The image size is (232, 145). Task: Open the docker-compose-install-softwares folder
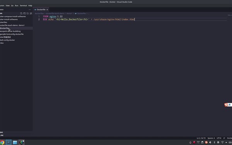[x=16, y=16]
